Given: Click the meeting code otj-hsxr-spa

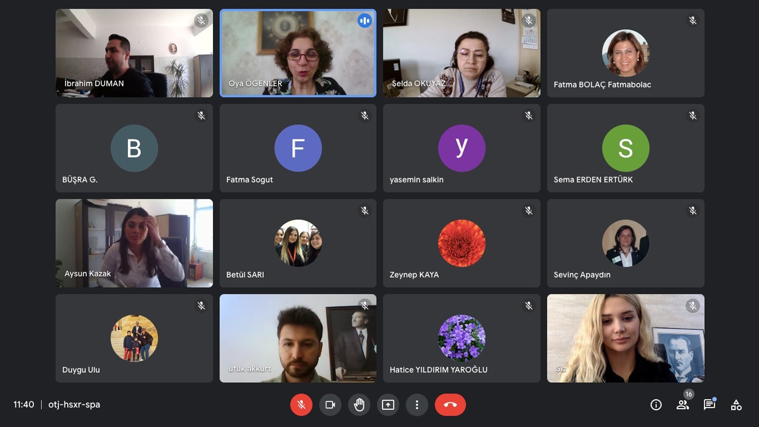Looking at the screenshot, I should 74,405.
